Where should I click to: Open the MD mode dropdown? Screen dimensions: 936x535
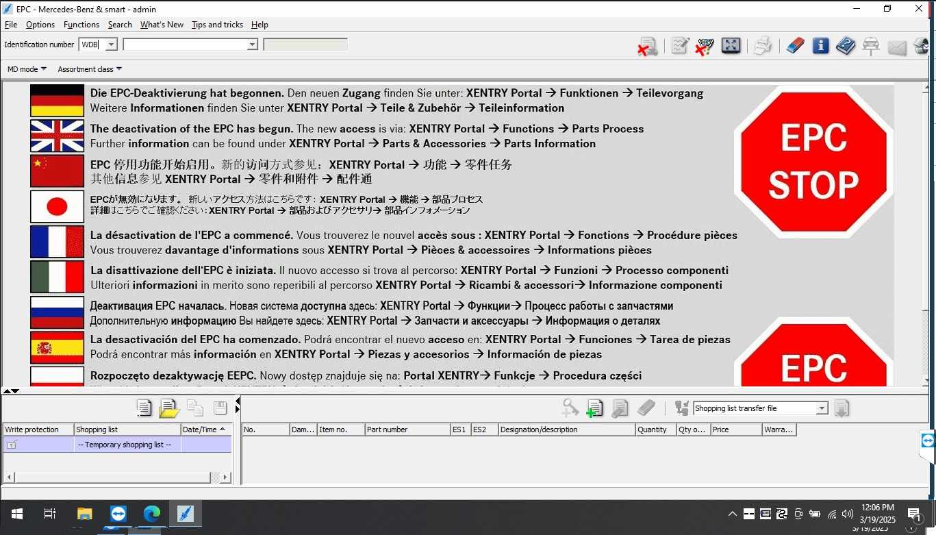27,69
